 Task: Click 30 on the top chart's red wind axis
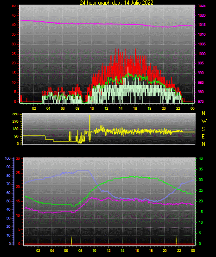(14, 44)
